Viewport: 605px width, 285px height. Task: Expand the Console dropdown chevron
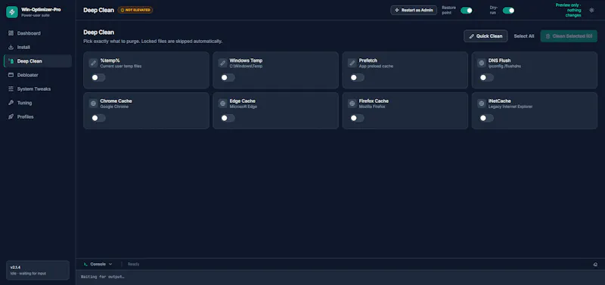click(110, 264)
